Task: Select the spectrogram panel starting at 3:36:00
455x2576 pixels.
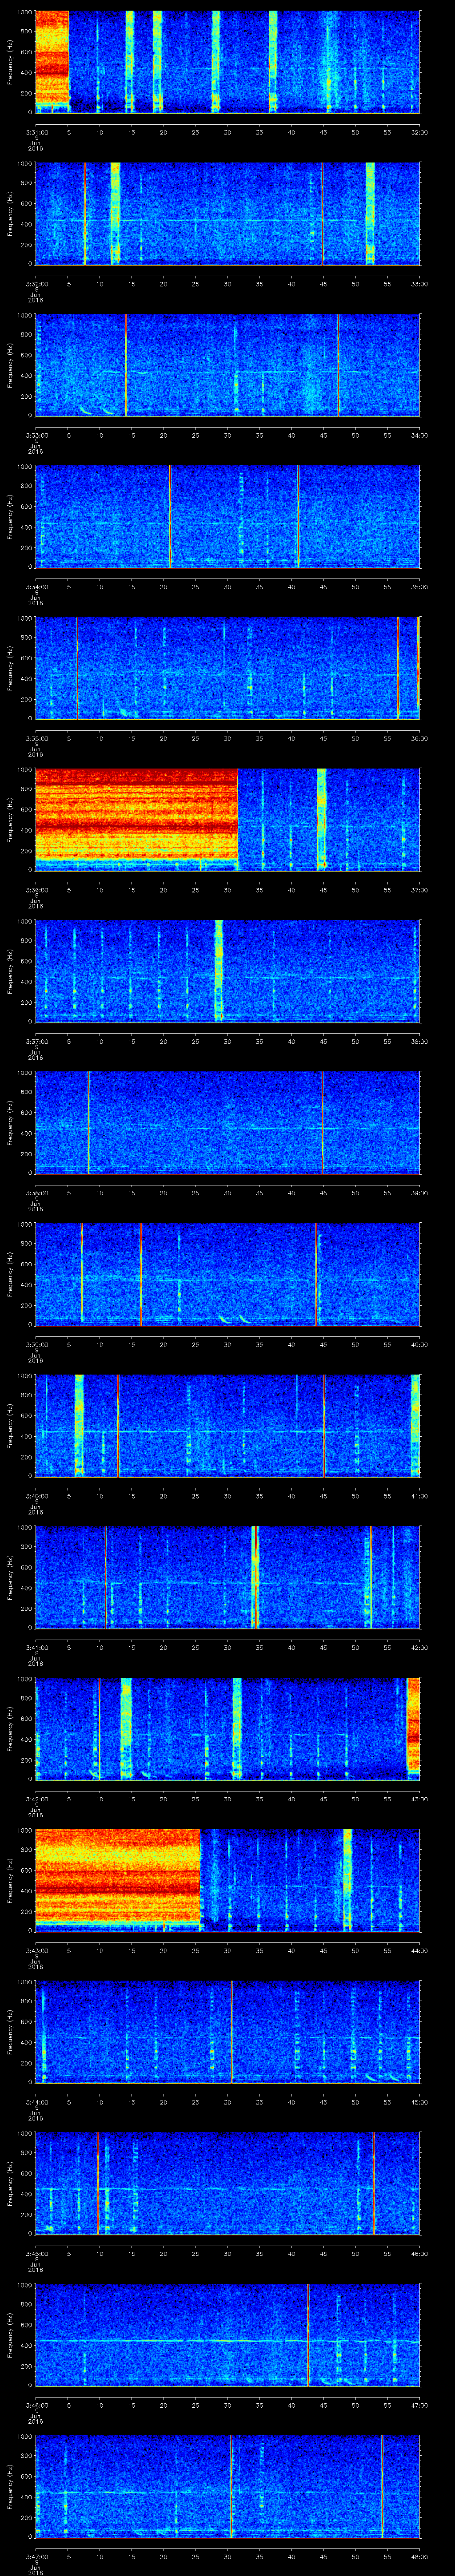Action: coord(227,819)
